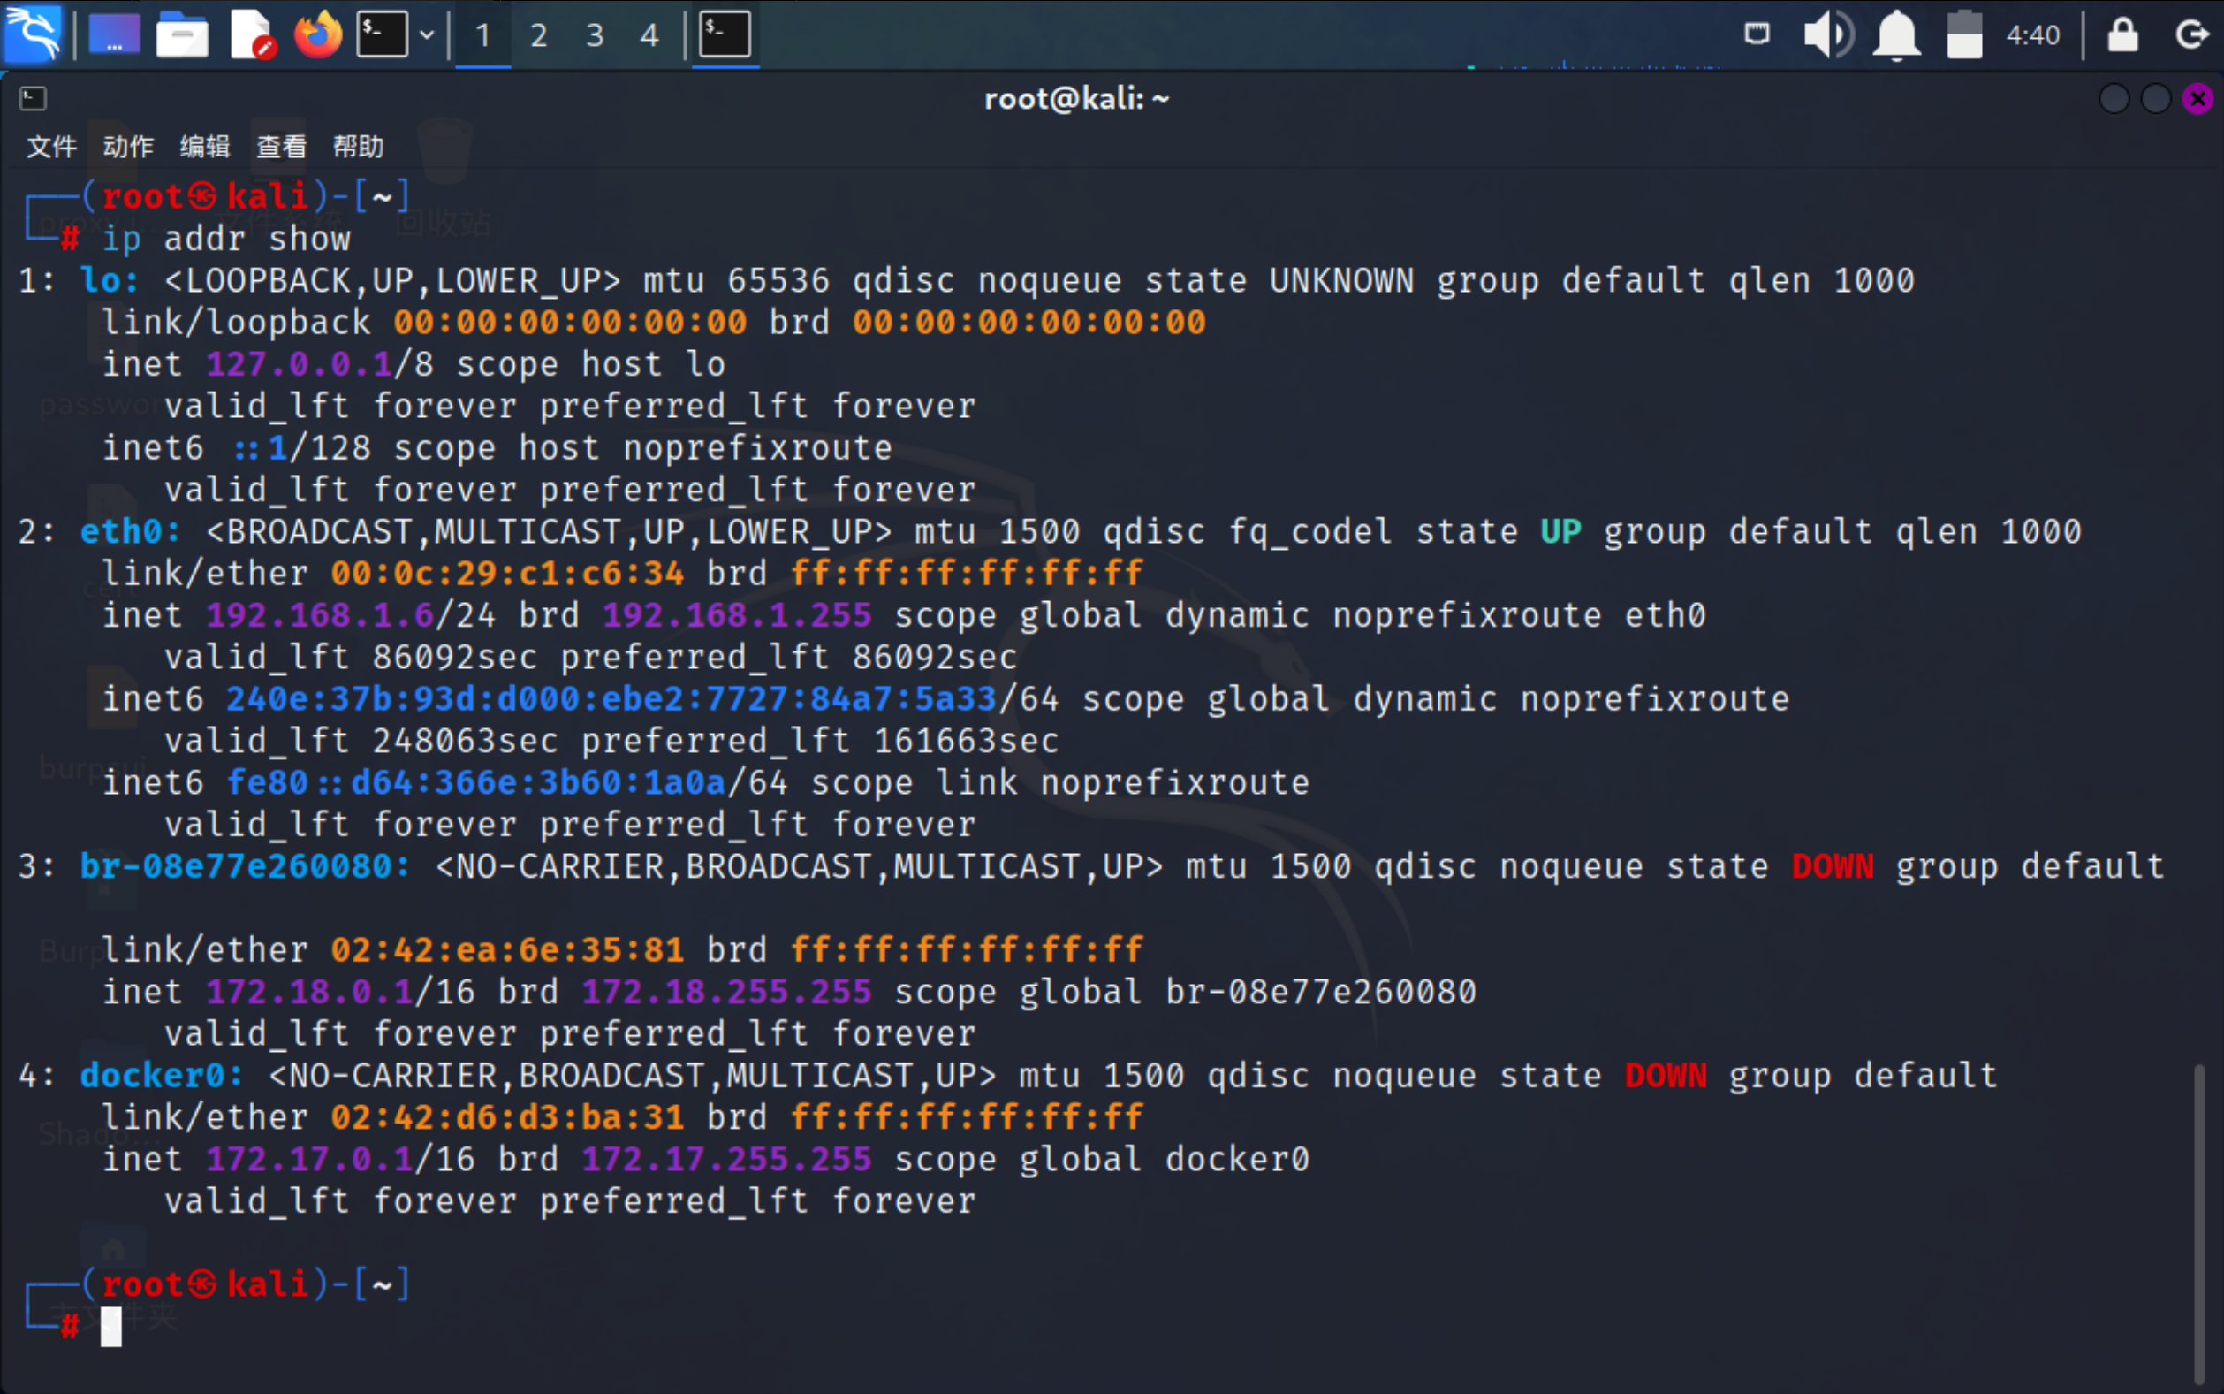
Task: Expand the terminal launcher dropdown arrow
Action: 427,35
